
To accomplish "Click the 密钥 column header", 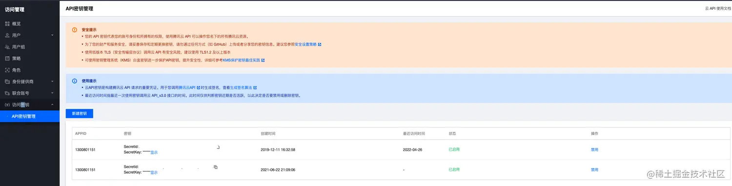I will [x=127, y=133].
